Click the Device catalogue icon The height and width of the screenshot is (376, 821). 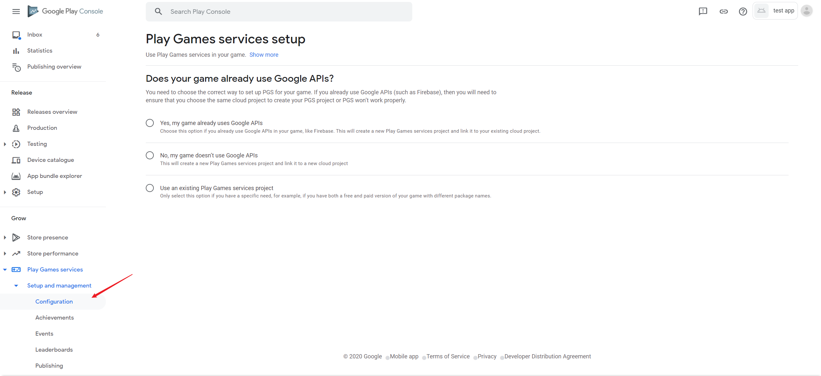(16, 160)
